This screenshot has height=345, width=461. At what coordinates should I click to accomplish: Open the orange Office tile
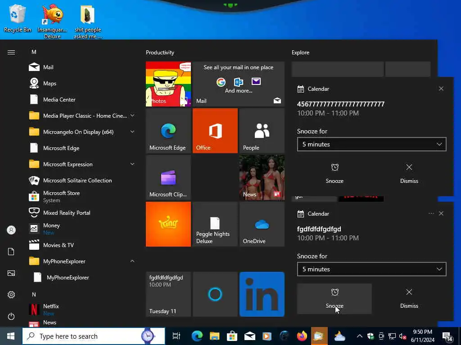[x=215, y=131]
